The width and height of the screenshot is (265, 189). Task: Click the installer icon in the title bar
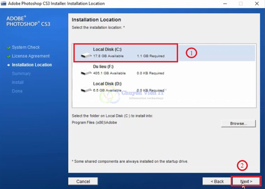[3, 4]
